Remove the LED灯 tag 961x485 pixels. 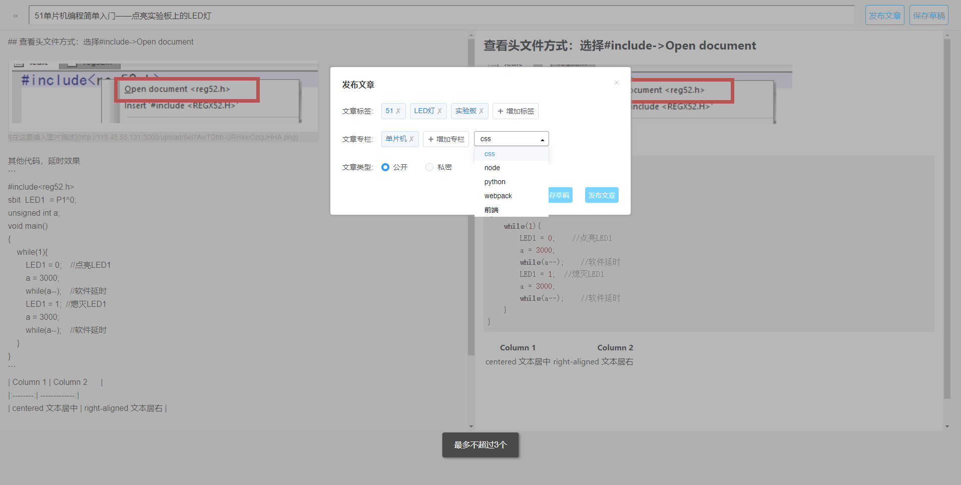point(439,111)
